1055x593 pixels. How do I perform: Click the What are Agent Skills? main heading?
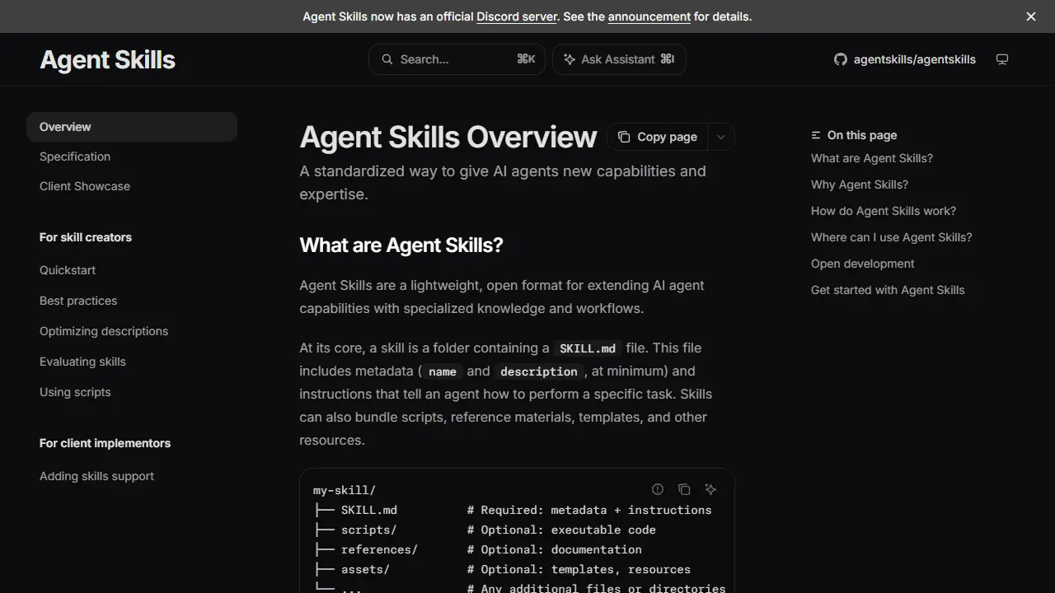(x=401, y=245)
